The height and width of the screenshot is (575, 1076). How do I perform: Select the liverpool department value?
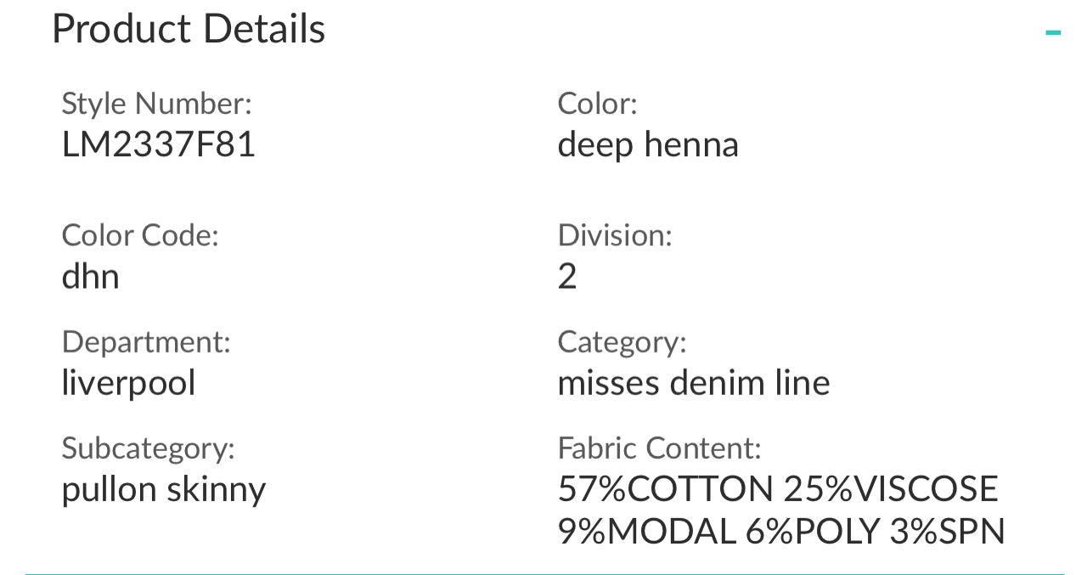click(x=128, y=382)
